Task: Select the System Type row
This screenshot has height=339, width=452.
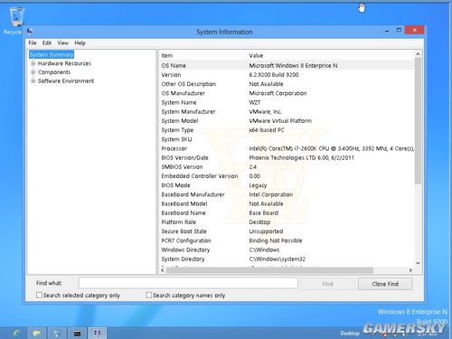Action: [x=287, y=130]
